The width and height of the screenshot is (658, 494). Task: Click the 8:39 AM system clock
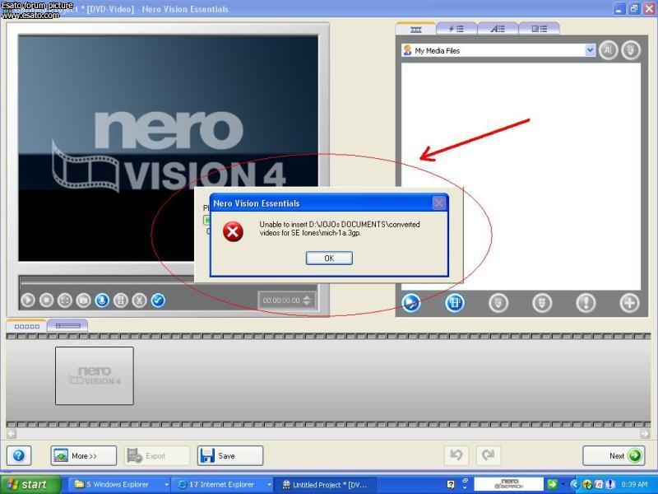click(x=634, y=485)
